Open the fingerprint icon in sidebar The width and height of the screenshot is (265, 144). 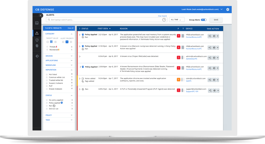pos(37,46)
